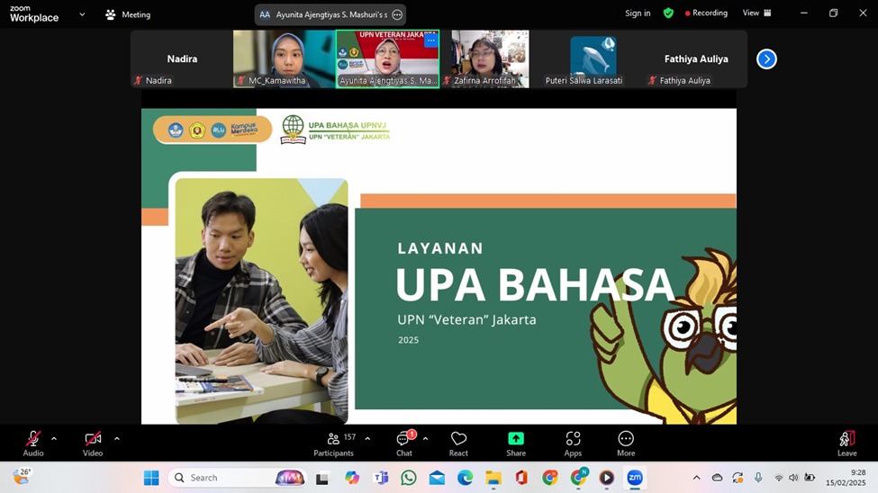This screenshot has width=878, height=493.
Task: Open the Meeting tab
Action: click(x=128, y=14)
